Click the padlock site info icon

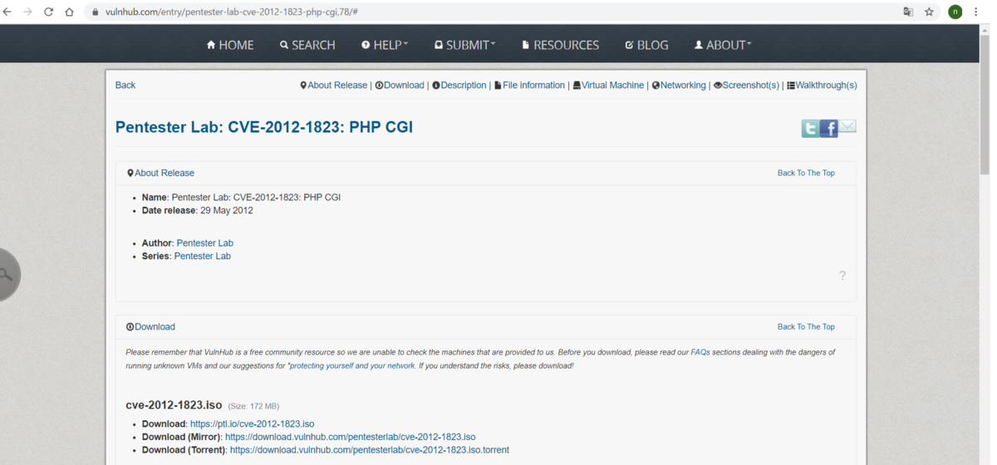tap(95, 12)
